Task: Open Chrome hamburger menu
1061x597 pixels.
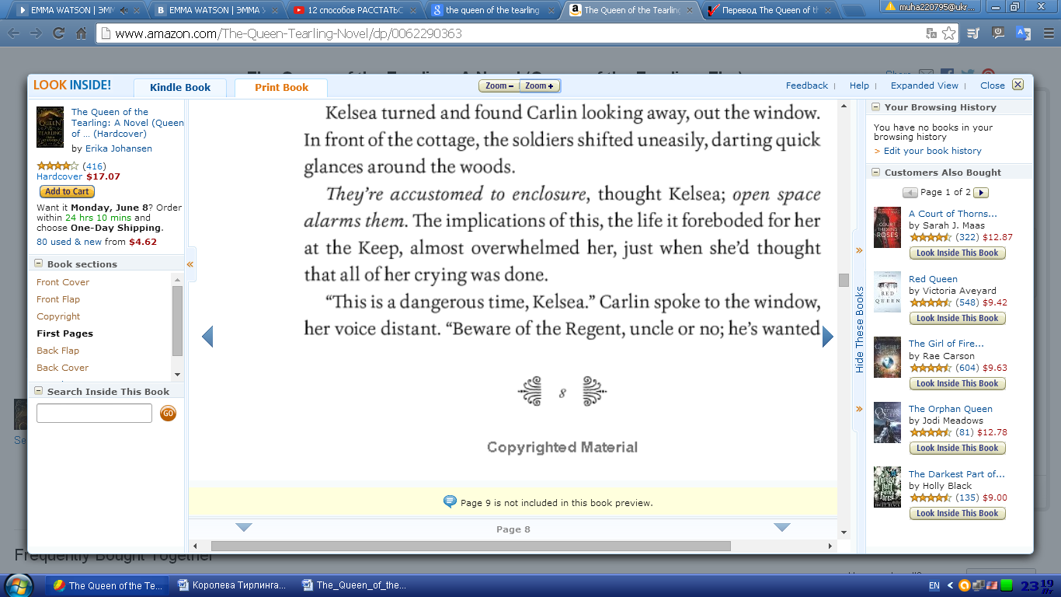Action: [x=1049, y=33]
